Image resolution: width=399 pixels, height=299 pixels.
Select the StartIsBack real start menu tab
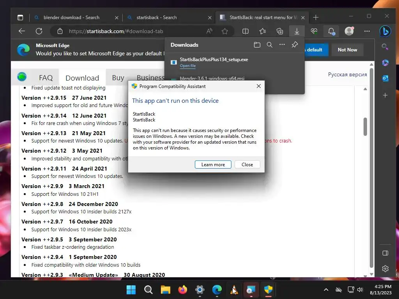261,18
